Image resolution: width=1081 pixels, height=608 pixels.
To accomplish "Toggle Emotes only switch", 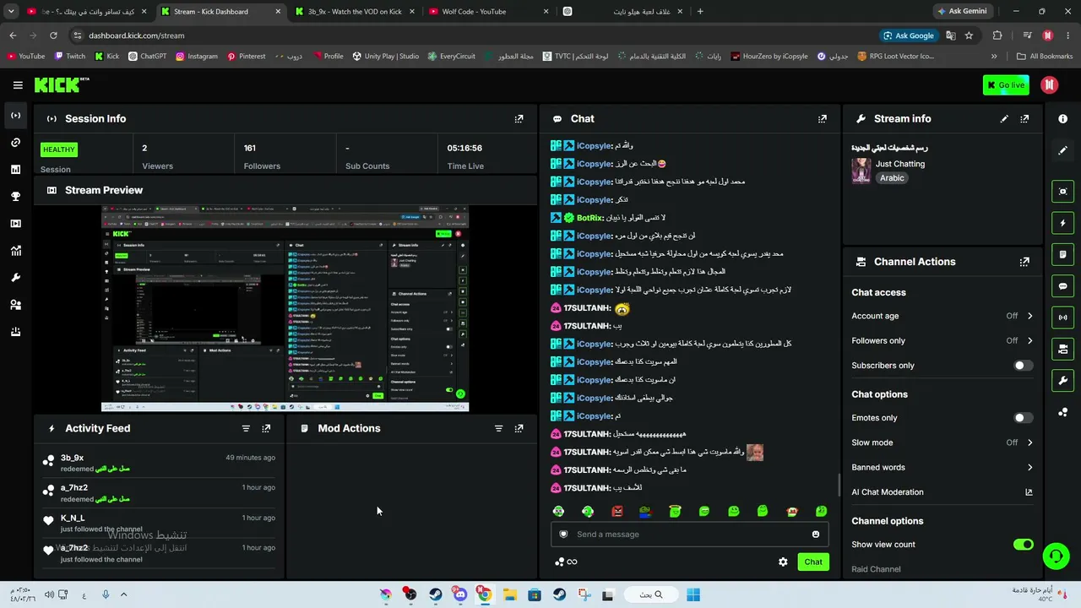I will click(1023, 418).
